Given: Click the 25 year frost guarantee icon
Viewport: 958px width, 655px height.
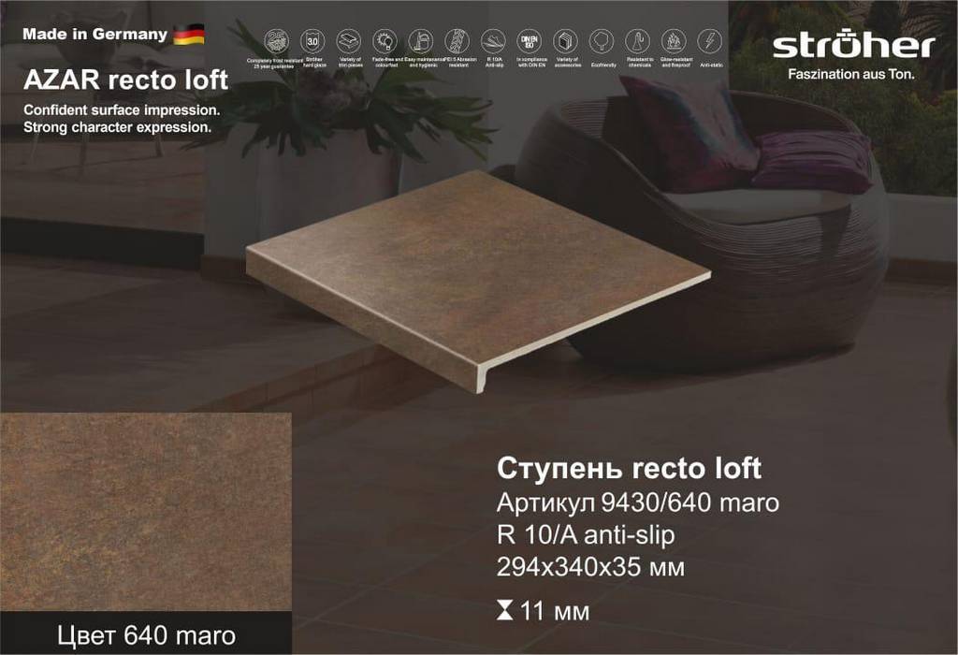Looking at the screenshot, I should tap(276, 41).
